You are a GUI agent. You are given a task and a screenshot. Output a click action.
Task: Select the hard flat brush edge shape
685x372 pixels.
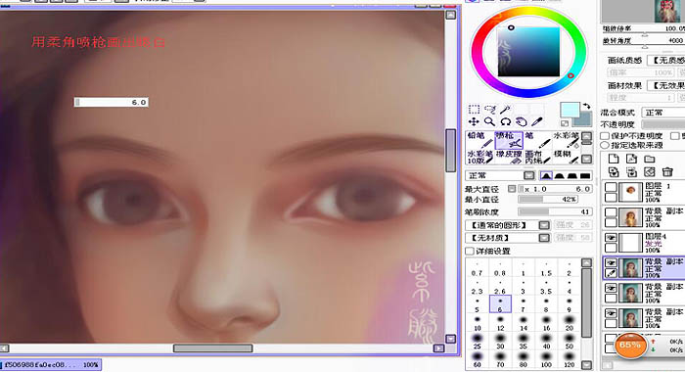tap(585, 176)
